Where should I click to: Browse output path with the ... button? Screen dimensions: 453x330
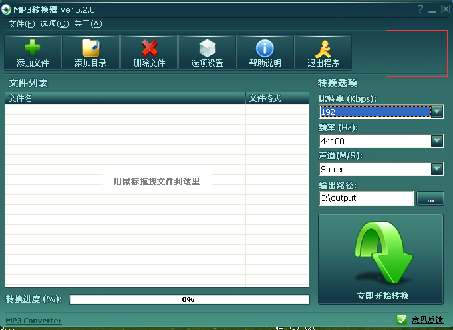pyautogui.click(x=430, y=198)
